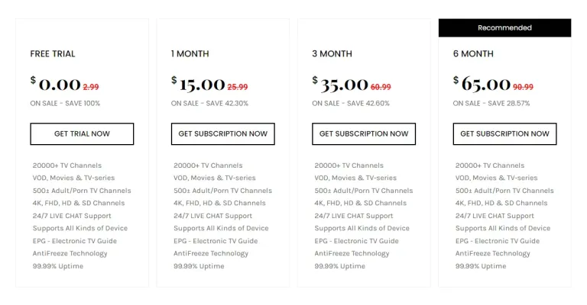The image size is (587, 305).
Task: Click AntiFreeze Technology in the 6 Month plan
Action: (x=493, y=253)
